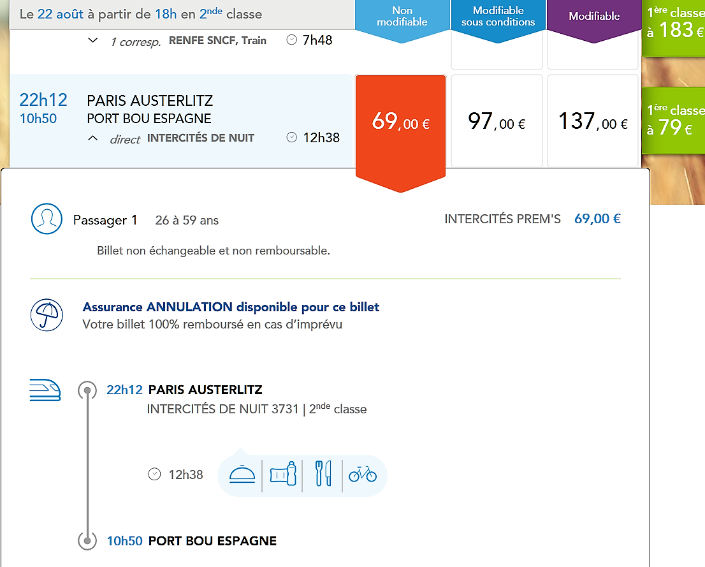Choose the 137,00 € modifiable fare

click(593, 121)
